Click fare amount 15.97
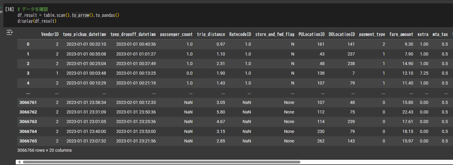The height and width of the screenshot is (165, 453). [x=407, y=141]
